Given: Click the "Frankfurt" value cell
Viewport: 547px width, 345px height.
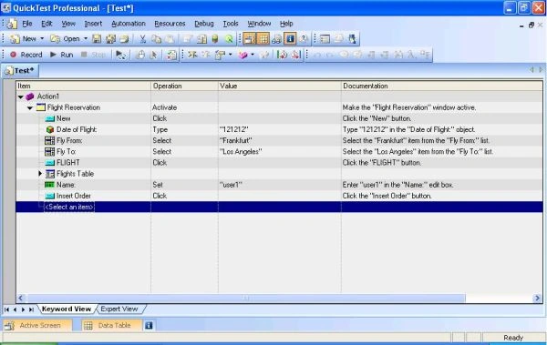Looking at the screenshot, I should point(280,140).
